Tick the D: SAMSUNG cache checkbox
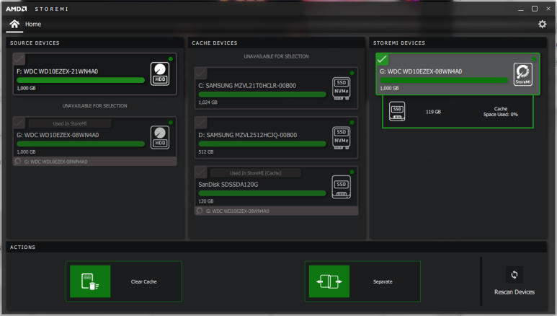The width and height of the screenshot is (557, 316). [201, 123]
